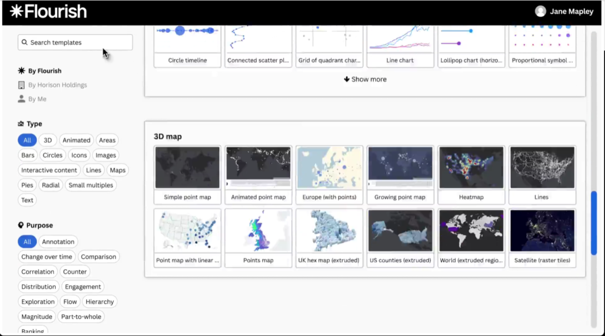Open Animated point map template
Viewport: 605px width, 336px height.
259,175
